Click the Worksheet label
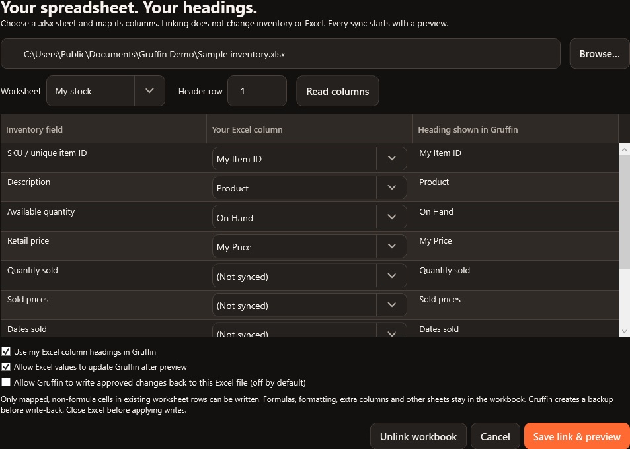Viewport: 630px width, 449px height. tap(21, 92)
